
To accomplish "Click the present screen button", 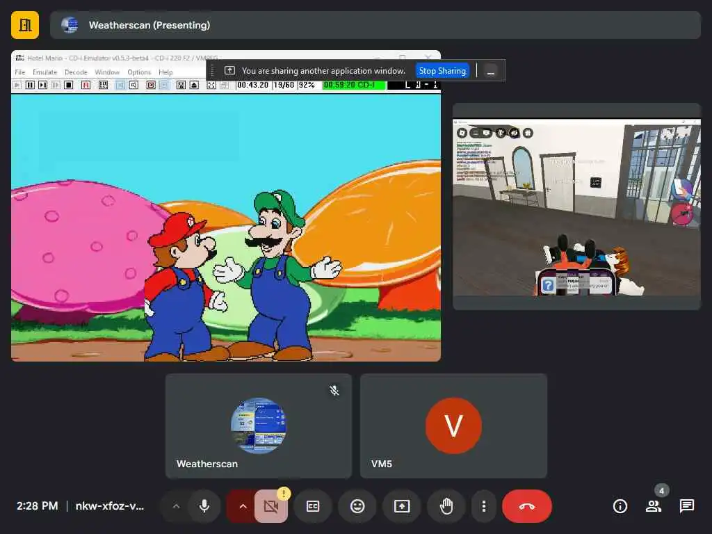I will pyautogui.click(x=402, y=506).
